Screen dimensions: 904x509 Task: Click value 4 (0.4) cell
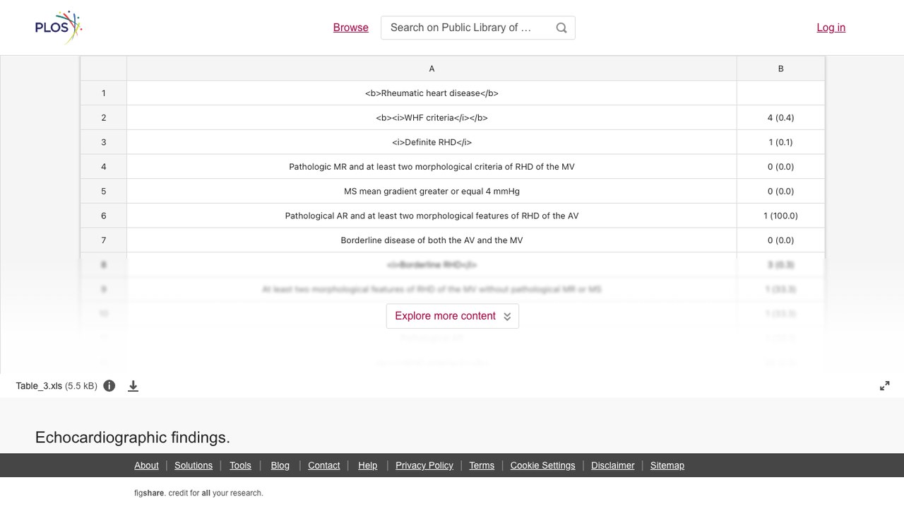(x=780, y=117)
